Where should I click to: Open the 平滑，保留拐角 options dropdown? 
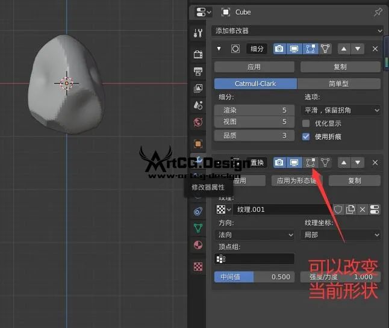pos(340,110)
